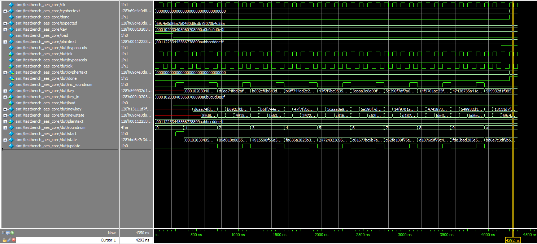Expand the dut/newstate bus
Image resolution: width=537 pixels, height=244 pixels.
tap(5, 115)
